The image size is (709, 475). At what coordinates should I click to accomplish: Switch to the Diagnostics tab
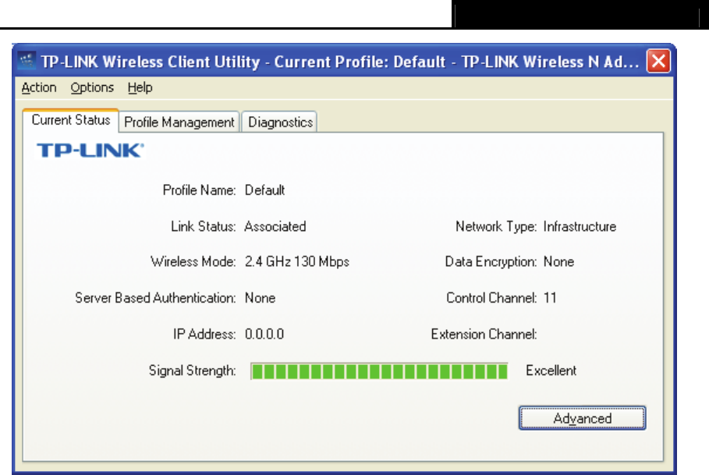281,122
